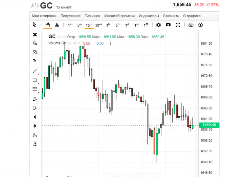Click the cloud upload icon
The image size is (225, 177).
pyautogui.click(x=200, y=25)
